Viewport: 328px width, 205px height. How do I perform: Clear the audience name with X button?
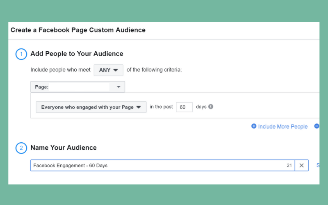click(301, 166)
